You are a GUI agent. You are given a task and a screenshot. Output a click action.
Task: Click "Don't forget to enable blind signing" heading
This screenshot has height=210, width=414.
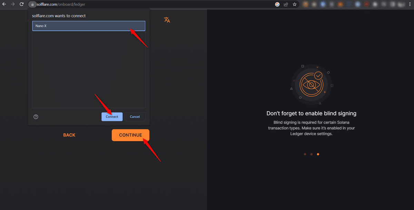(312, 113)
